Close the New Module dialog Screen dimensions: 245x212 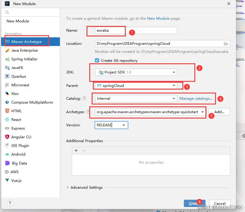[x=229, y=4]
